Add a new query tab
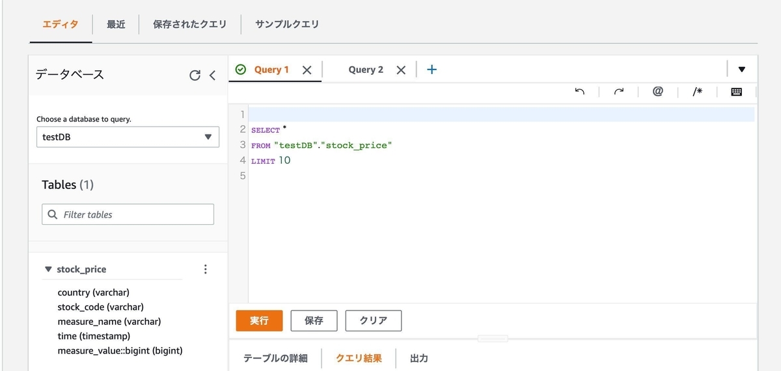Viewport: 781px width, 371px height. (x=432, y=70)
